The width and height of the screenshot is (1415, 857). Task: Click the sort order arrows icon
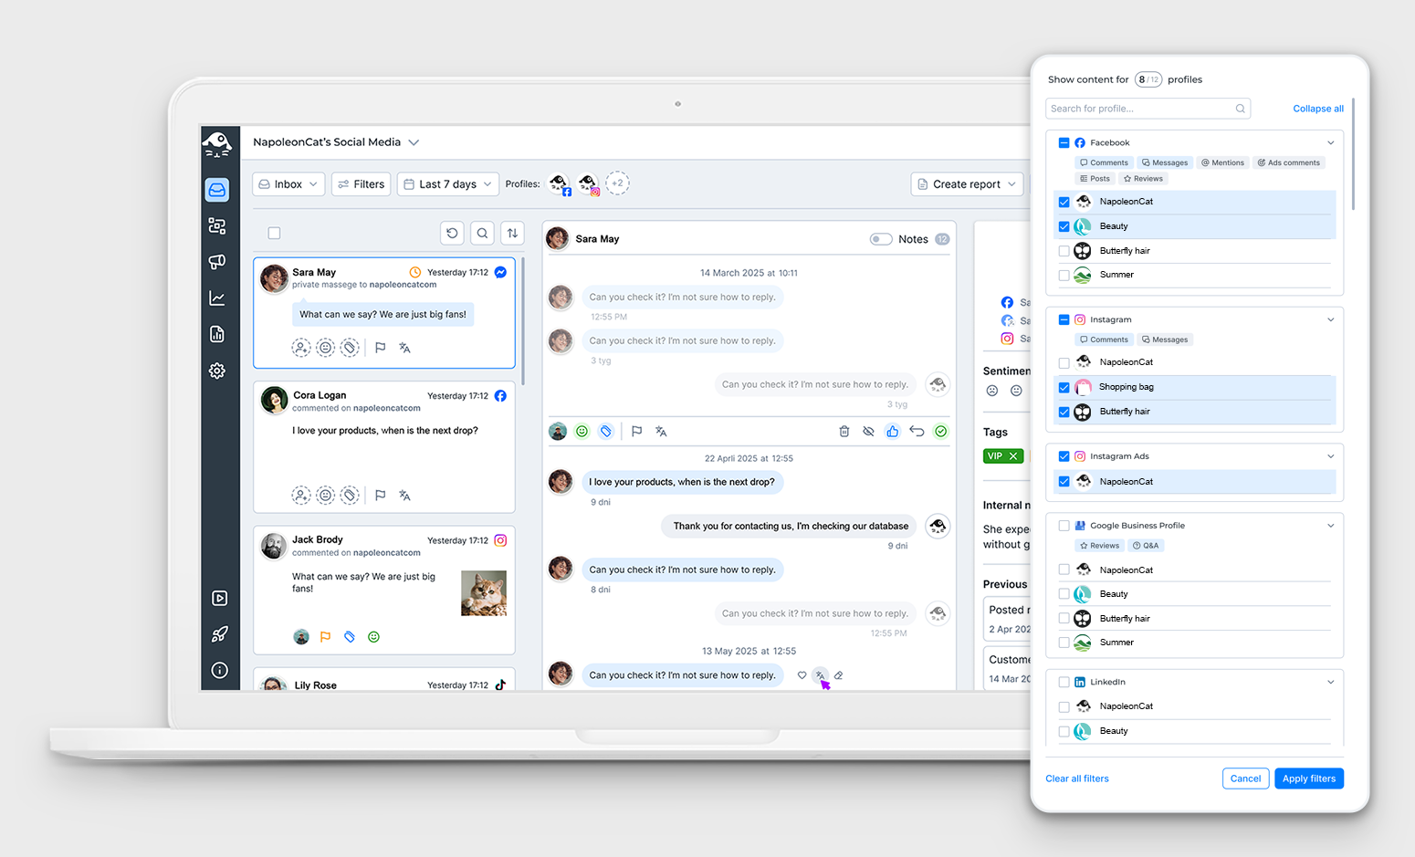coord(512,234)
